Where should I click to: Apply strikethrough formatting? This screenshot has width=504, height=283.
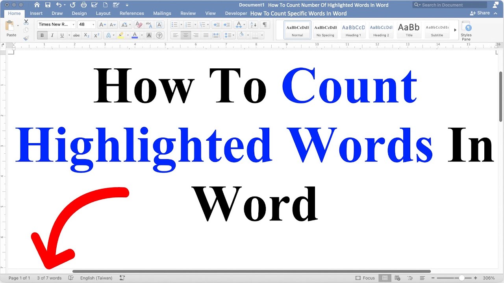click(76, 35)
